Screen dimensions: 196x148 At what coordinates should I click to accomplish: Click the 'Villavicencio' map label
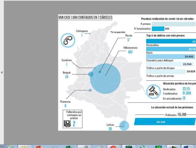130,48
